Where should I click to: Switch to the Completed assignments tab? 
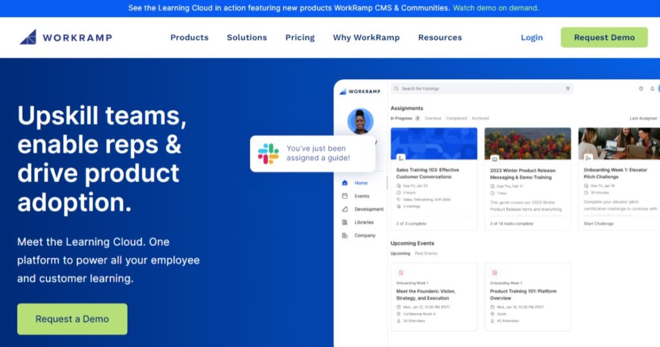point(456,118)
